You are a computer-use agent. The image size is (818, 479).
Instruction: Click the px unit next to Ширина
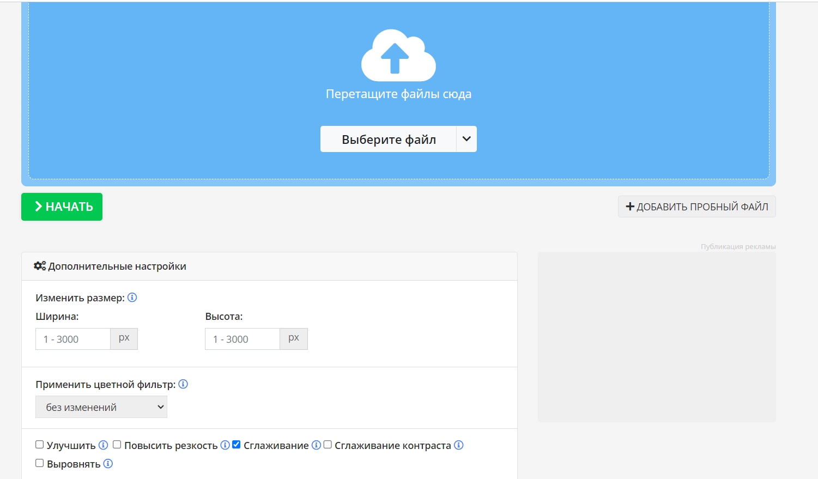pyautogui.click(x=124, y=338)
